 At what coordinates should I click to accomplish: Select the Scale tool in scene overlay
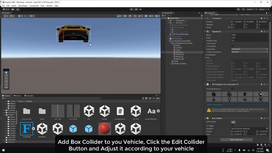click(x=6, y=82)
